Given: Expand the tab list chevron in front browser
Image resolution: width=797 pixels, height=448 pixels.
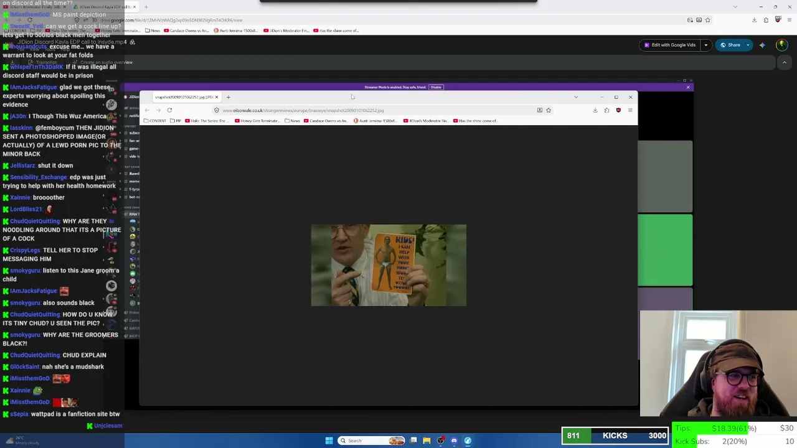Looking at the screenshot, I should 576,97.
